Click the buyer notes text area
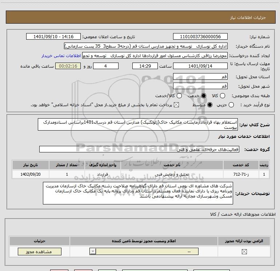The height and width of the screenshot is (271, 280). 138,193
